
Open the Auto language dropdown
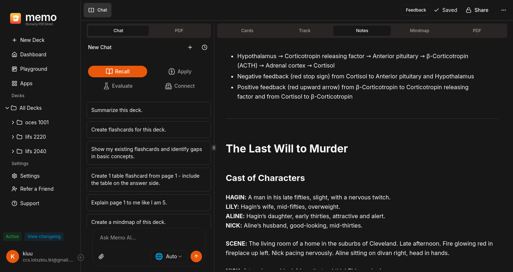169,256
